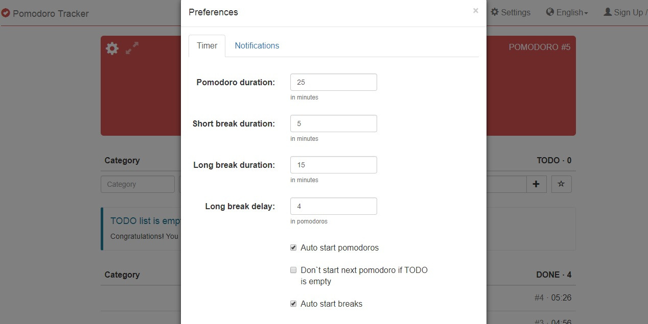The width and height of the screenshot is (648, 324).
Task: Select the Timer tab
Action: pyautogui.click(x=207, y=45)
